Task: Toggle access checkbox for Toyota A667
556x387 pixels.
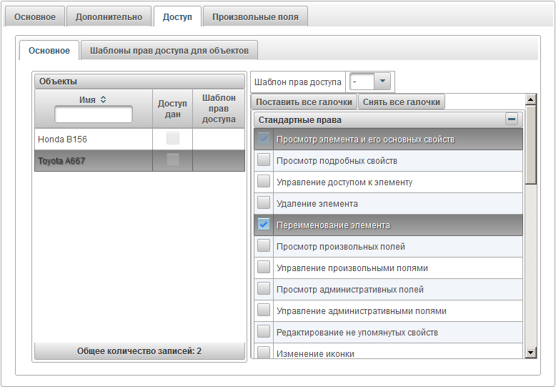Action: click(x=173, y=160)
